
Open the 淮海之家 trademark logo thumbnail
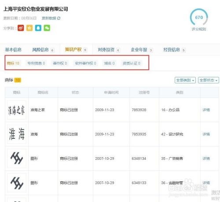(17, 110)
